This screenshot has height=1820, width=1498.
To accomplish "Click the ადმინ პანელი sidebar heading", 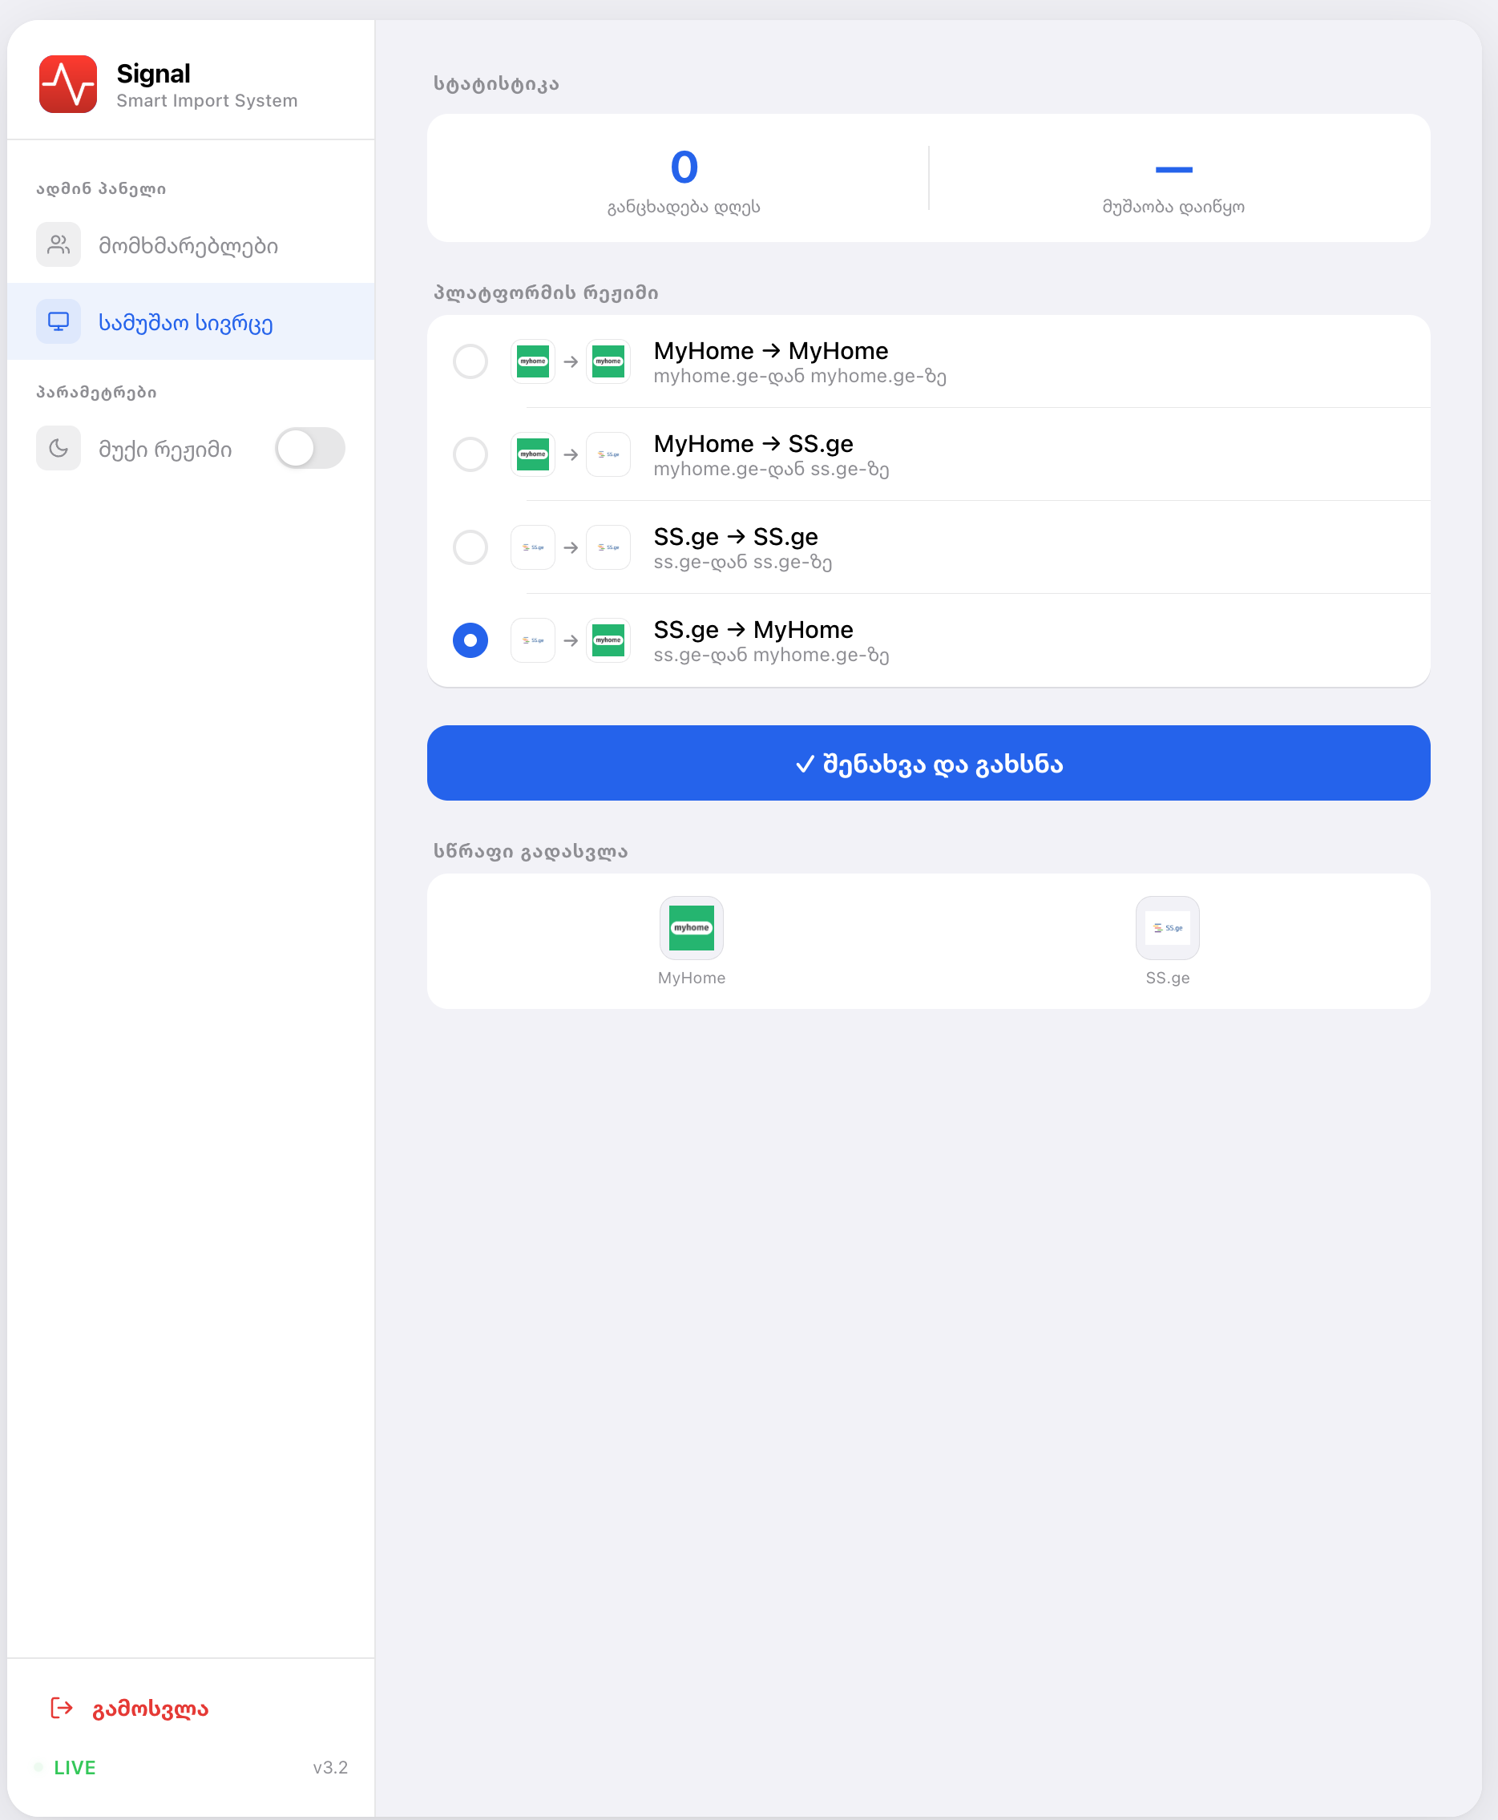I will tap(101, 189).
